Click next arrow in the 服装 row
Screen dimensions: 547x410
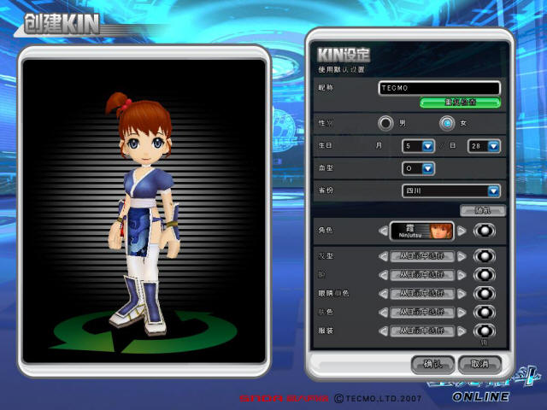[462, 331]
